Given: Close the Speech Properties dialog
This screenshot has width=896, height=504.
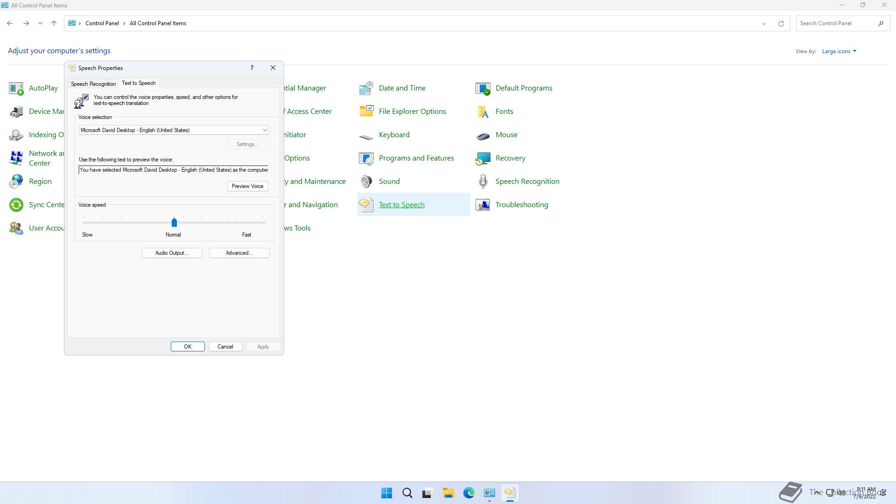Looking at the screenshot, I should click(273, 68).
